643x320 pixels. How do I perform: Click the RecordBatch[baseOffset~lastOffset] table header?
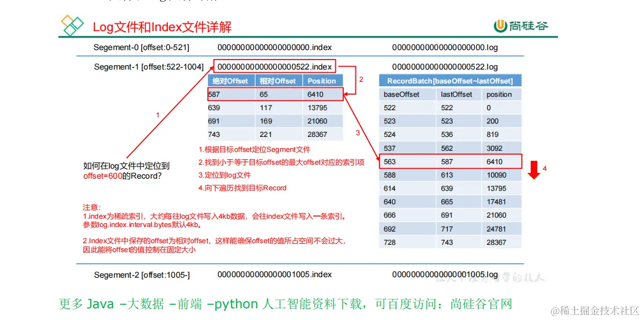[450, 80]
